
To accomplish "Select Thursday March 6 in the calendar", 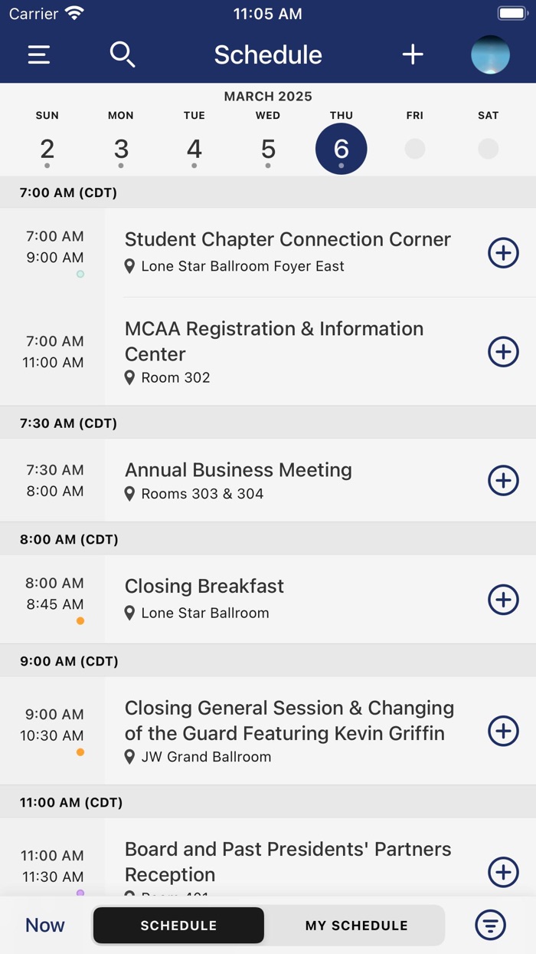I will coord(341,149).
